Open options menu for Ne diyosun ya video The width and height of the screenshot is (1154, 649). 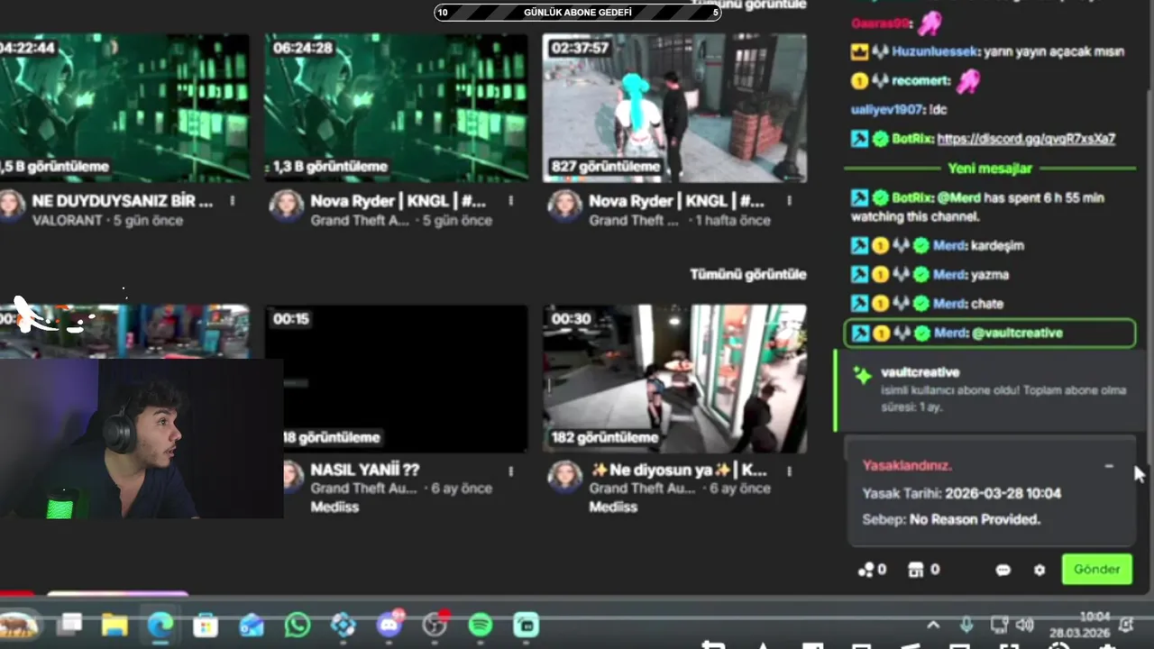(789, 471)
